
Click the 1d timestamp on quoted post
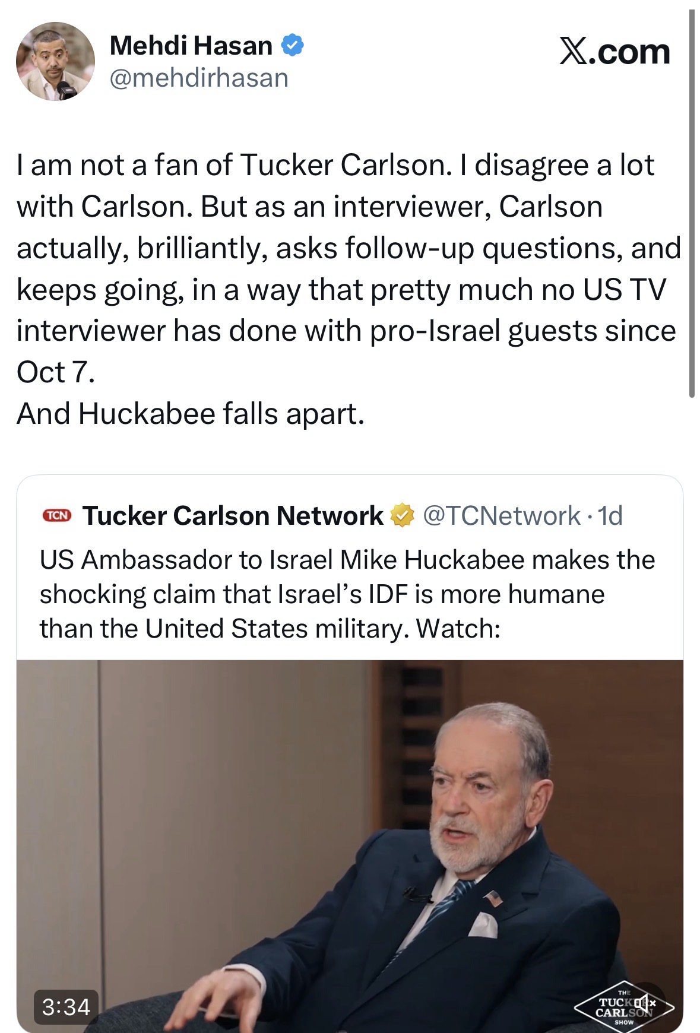(610, 515)
